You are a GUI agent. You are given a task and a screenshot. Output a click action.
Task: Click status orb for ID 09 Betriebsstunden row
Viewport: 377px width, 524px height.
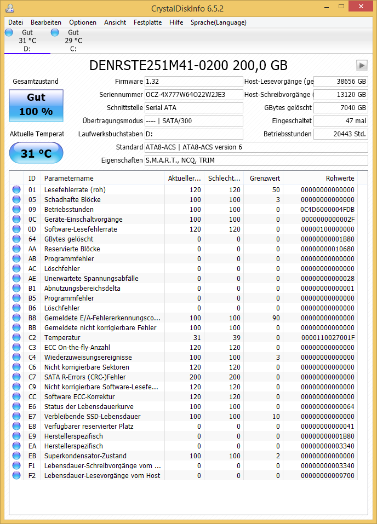(16, 209)
